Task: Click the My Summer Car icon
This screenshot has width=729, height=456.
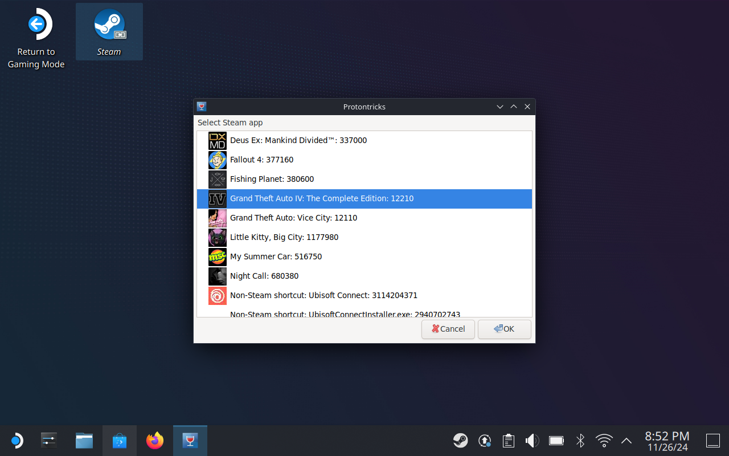Action: click(x=218, y=256)
